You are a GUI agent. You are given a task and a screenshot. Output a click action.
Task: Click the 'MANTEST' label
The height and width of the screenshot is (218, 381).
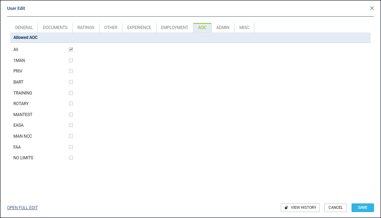click(x=23, y=114)
